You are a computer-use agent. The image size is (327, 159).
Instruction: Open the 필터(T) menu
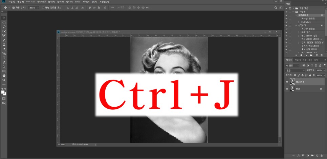pos(69,2)
